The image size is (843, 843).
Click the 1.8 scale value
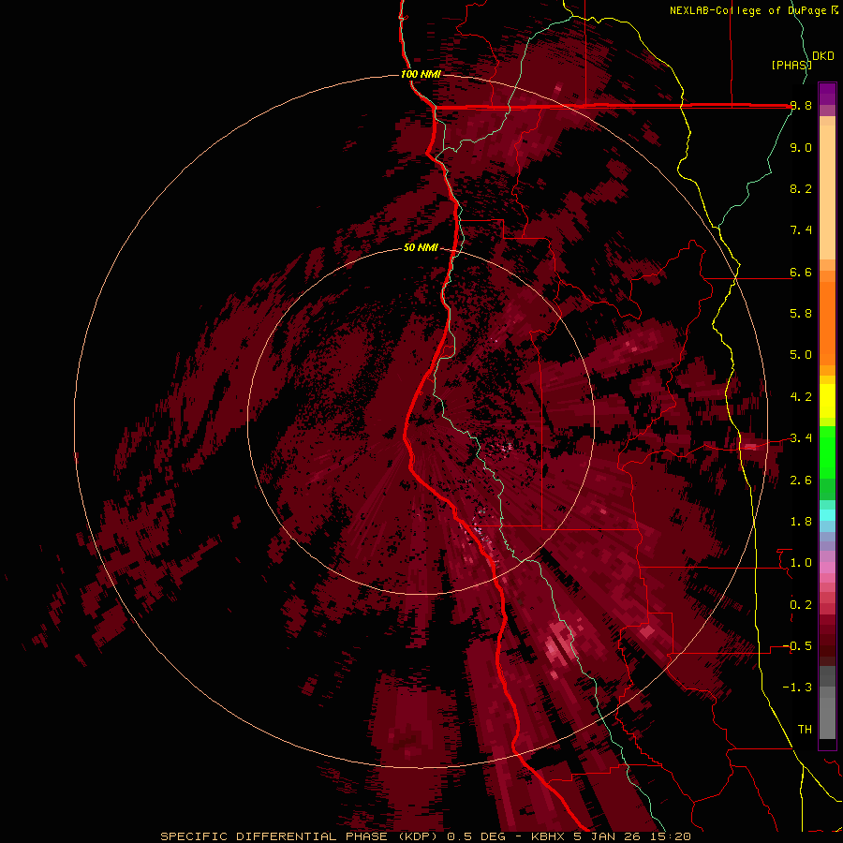801,522
